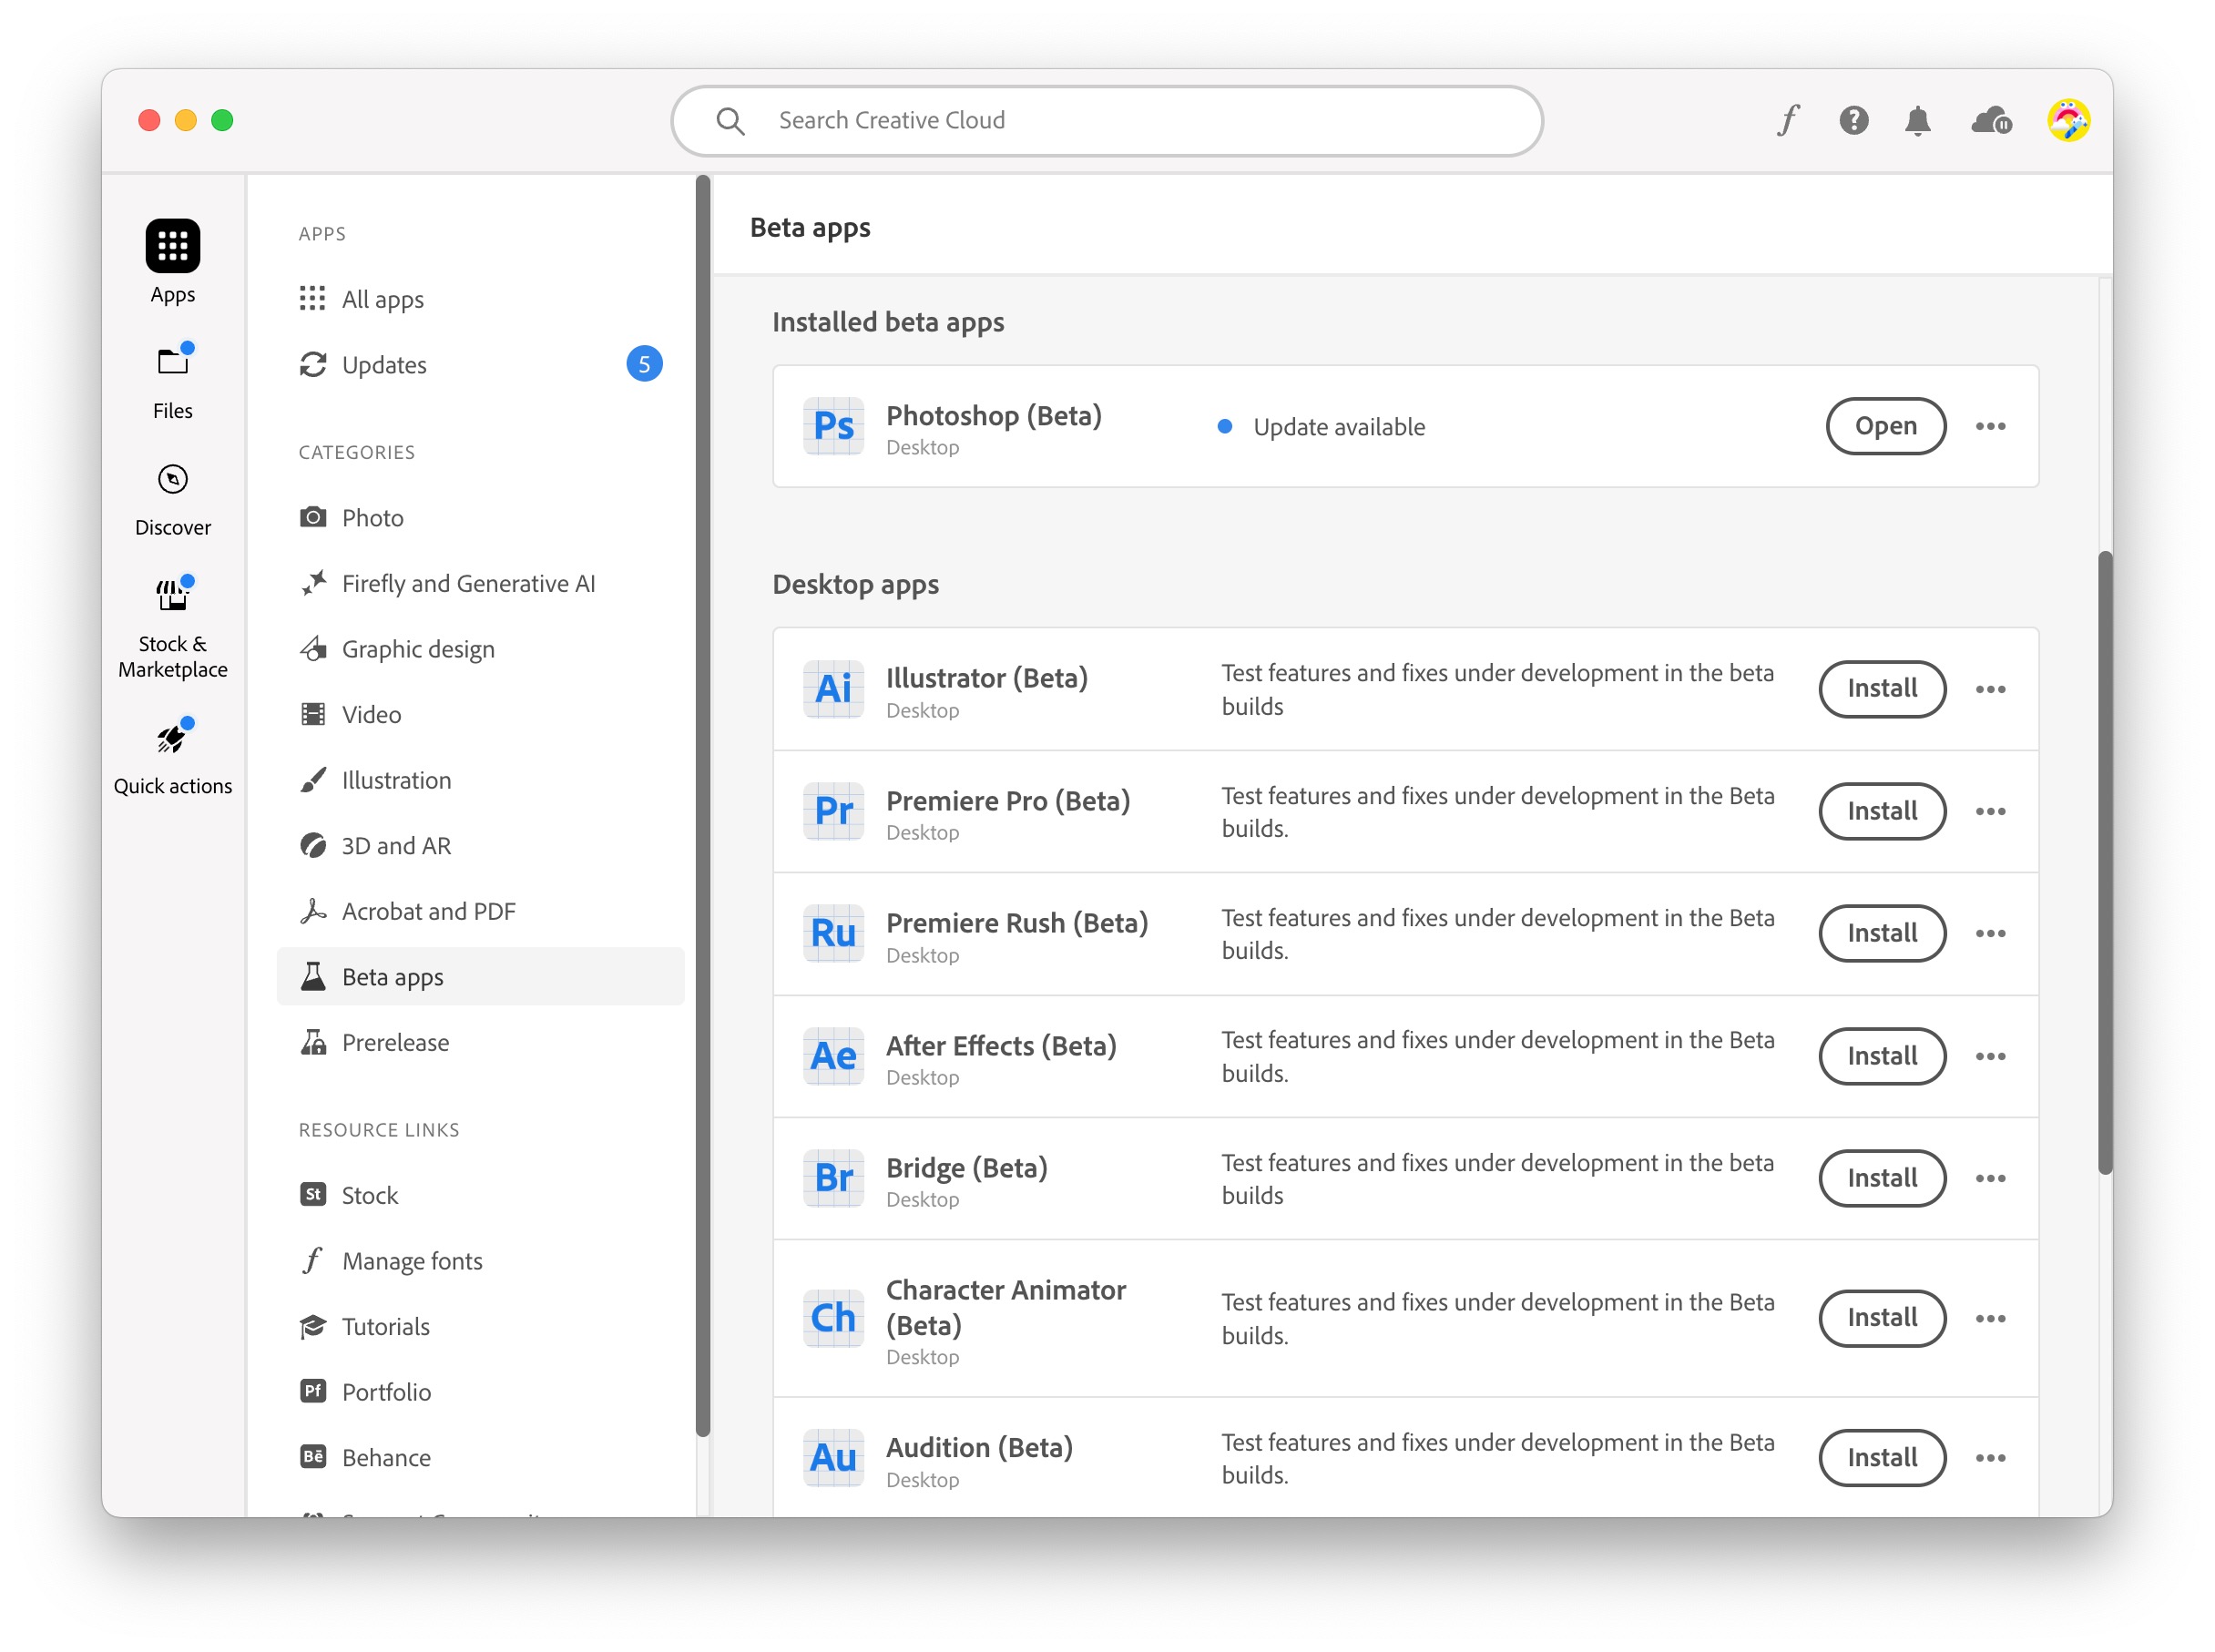Check cloud sync status icon
The image size is (2215, 1652).
[x=1990, y=120]
